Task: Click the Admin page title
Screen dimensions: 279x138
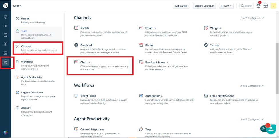Action: pyautogui.click(x=17, y=6)
